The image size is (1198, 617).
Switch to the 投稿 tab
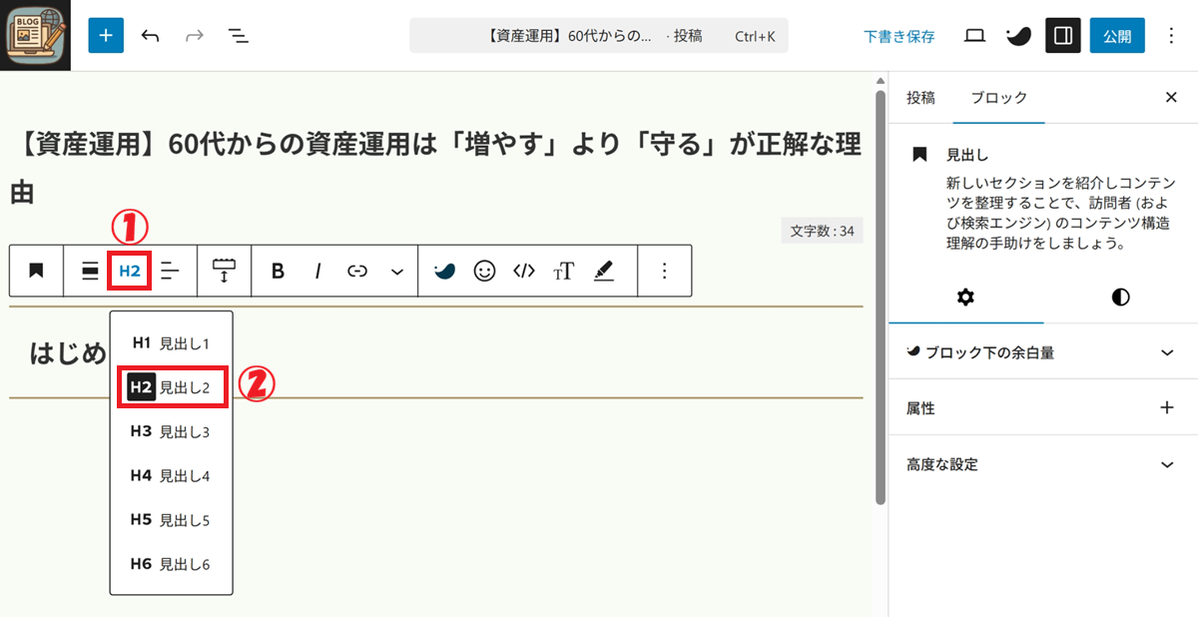(920, 98)
